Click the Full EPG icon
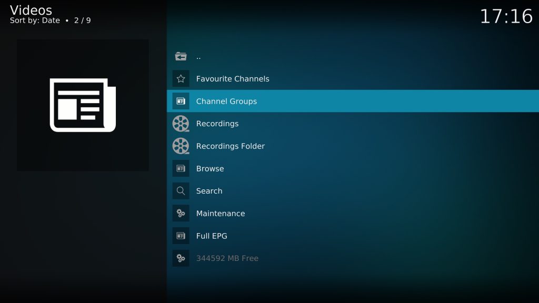This screenshot has height=303, width=539. point(181,236)
